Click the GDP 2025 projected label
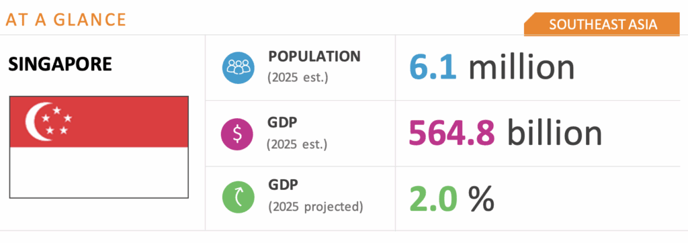The image size is (688, 243). [316, 195]
